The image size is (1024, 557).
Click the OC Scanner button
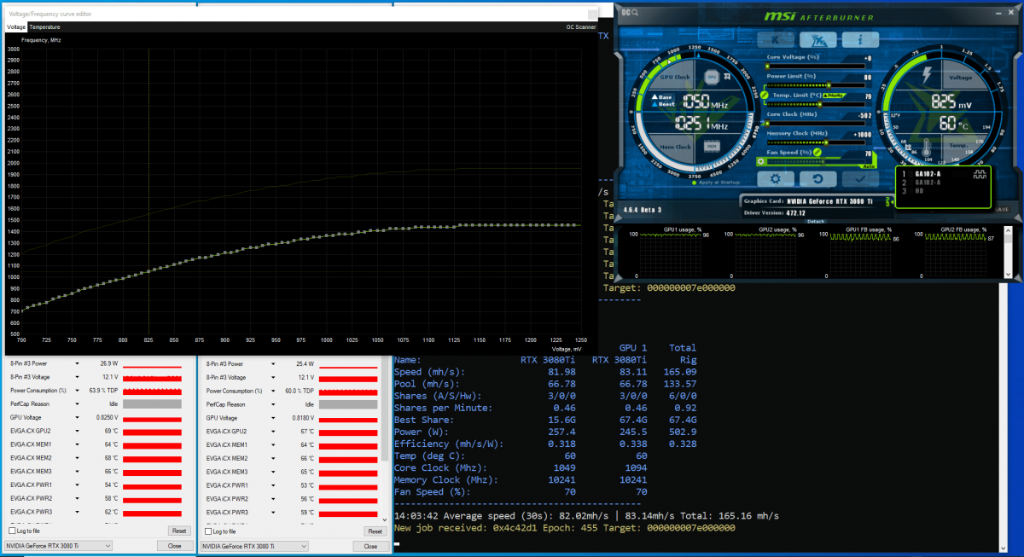581,27
